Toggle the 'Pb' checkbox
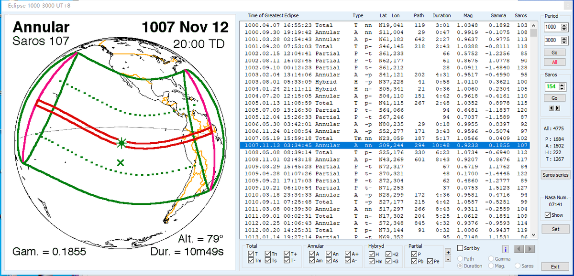 pos(414,261)
